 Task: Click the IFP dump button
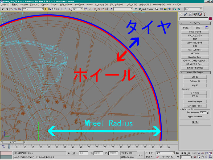click(195, 93)
